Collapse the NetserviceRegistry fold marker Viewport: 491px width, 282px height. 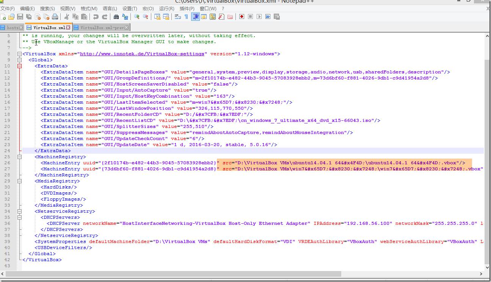19,211
